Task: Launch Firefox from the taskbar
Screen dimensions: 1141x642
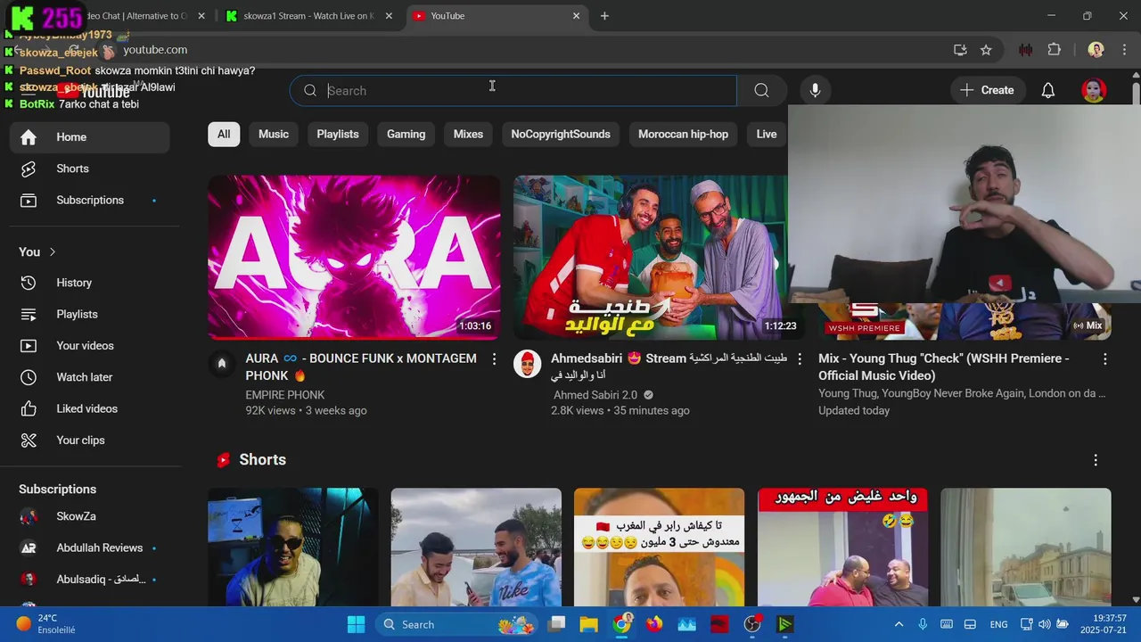Action: click(x=654, y=624)
